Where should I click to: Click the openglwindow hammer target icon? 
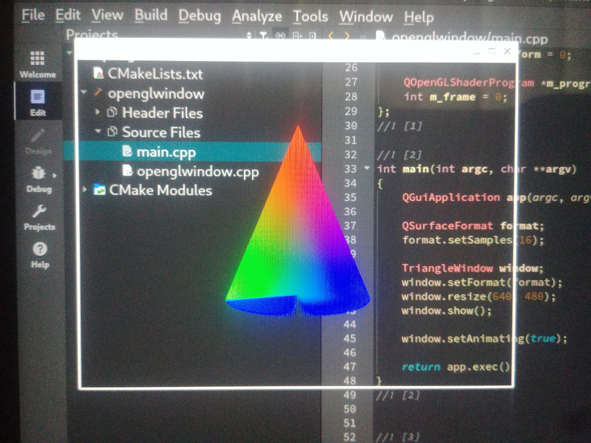click(x=98, y=93)
